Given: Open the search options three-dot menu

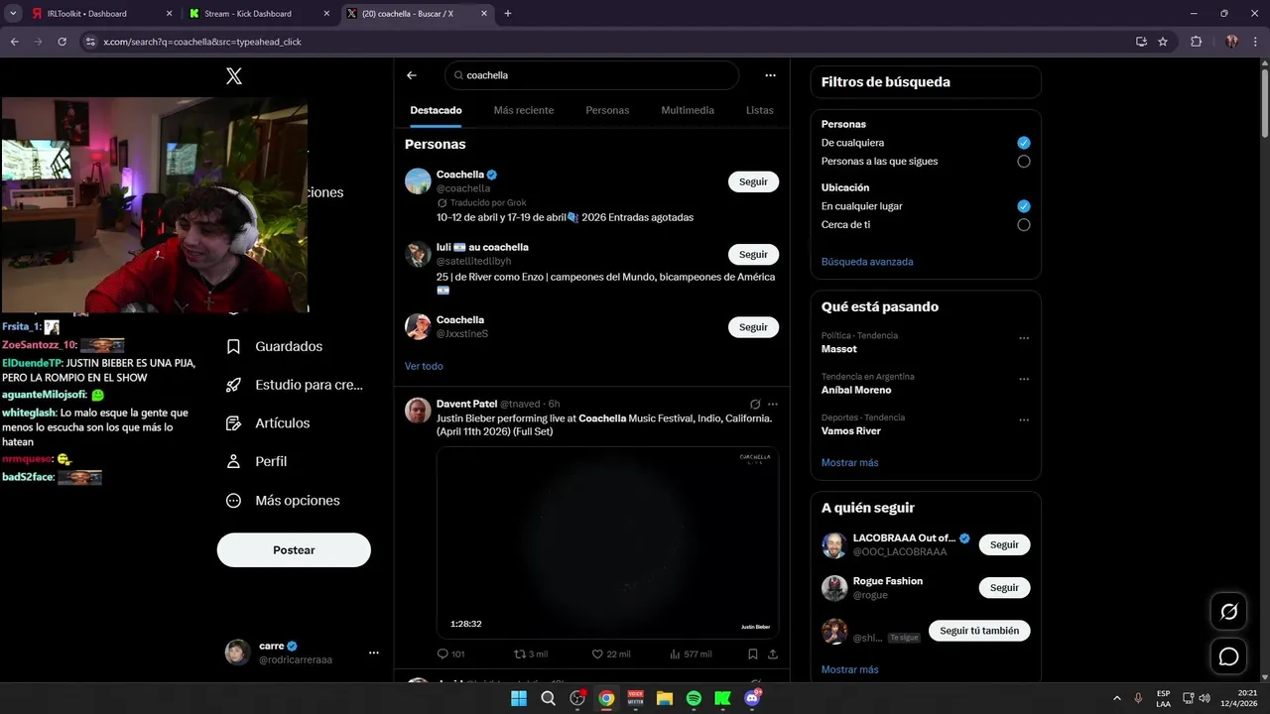Looking at the screenshot, I should (x=770, y=75).
